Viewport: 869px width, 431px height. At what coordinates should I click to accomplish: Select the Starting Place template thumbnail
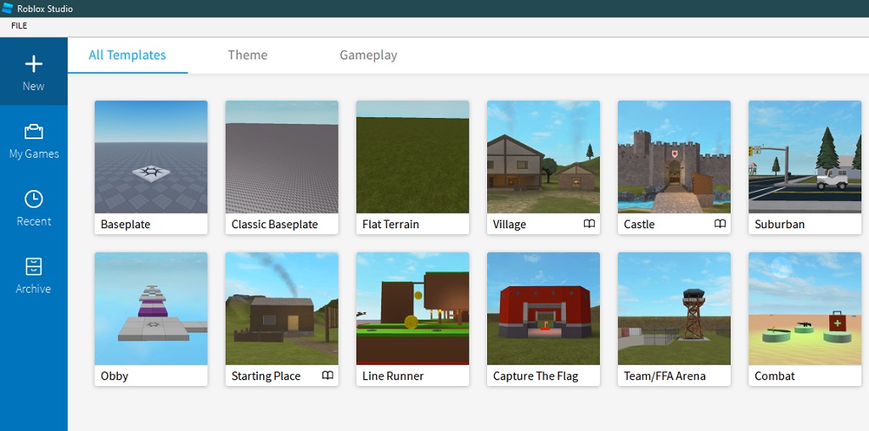(x=282, y=309)
